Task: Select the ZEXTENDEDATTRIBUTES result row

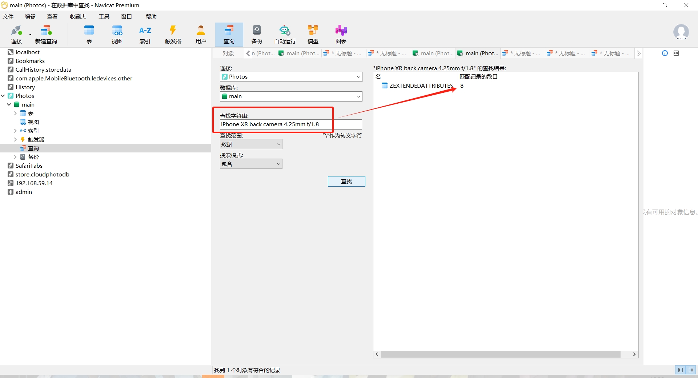Action: [505, 86]
